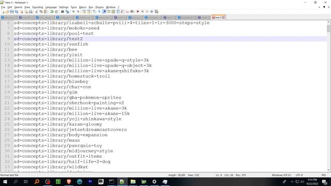Click the line 'sd-concepts-library/sunfish'
The image size is (331, 186).
(51, 44)
